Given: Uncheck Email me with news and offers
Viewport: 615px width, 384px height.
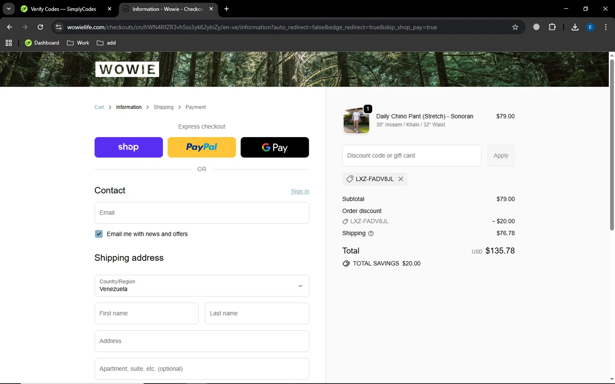Looking at the screenshot, I should [x=99, y=234].
